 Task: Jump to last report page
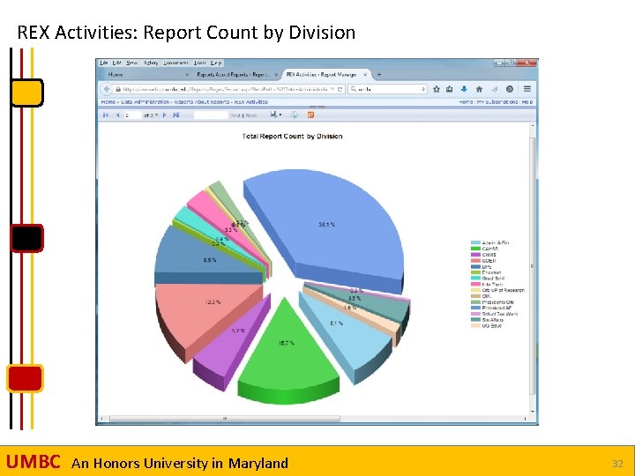tap(176, 115)
